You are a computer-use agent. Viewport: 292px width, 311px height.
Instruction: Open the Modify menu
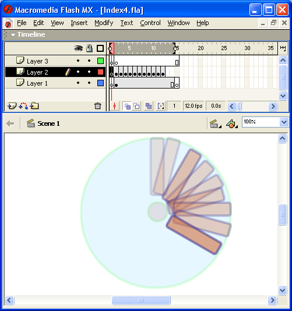104,23
